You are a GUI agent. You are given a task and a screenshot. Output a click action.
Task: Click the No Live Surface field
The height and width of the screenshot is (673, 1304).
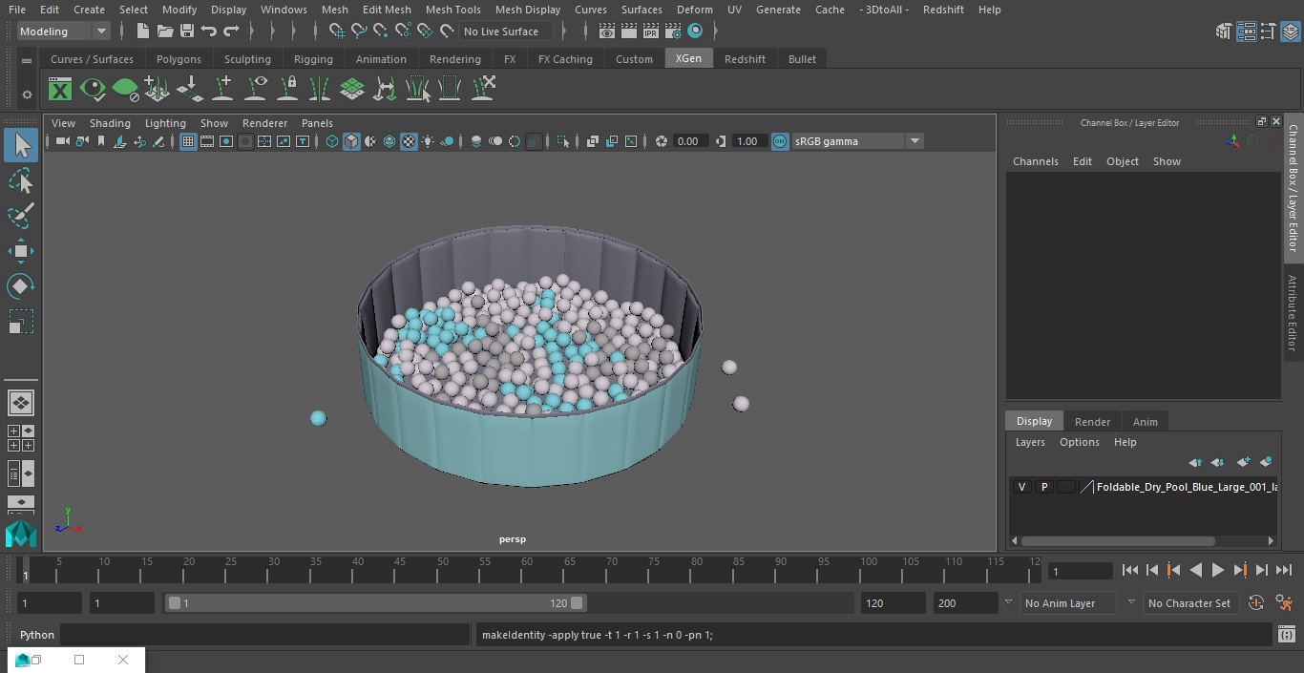click(505, 32)
